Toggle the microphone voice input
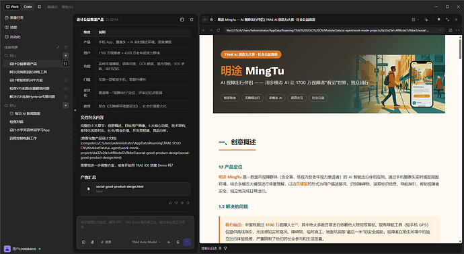 (178, 242)
